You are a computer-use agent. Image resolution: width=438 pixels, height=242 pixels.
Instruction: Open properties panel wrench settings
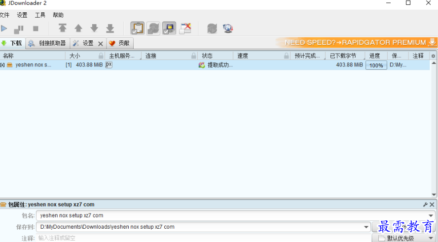point(426,205)
